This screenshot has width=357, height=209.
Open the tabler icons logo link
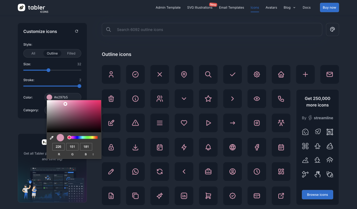tap(33, 8)
